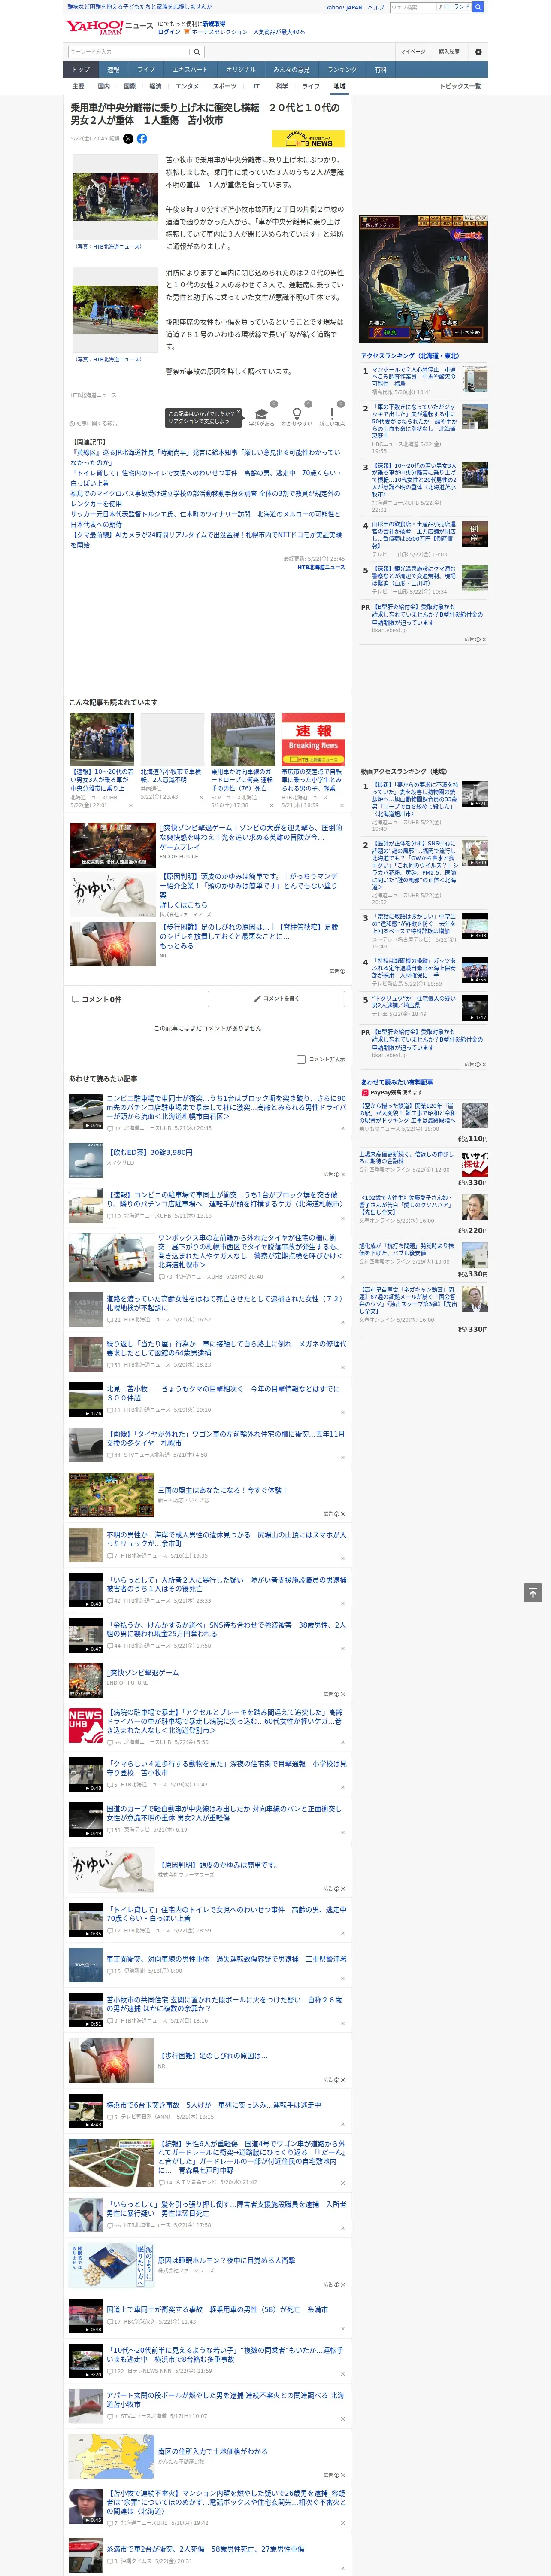Click the ログイン link
Viewport: 551px width, 2576px height.
click(x=169, y=32)
